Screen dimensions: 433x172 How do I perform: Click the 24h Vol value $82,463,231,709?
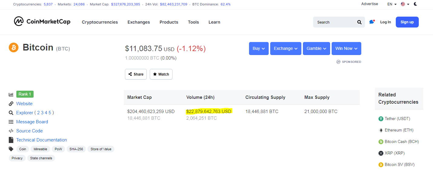(x=174, y=4)
